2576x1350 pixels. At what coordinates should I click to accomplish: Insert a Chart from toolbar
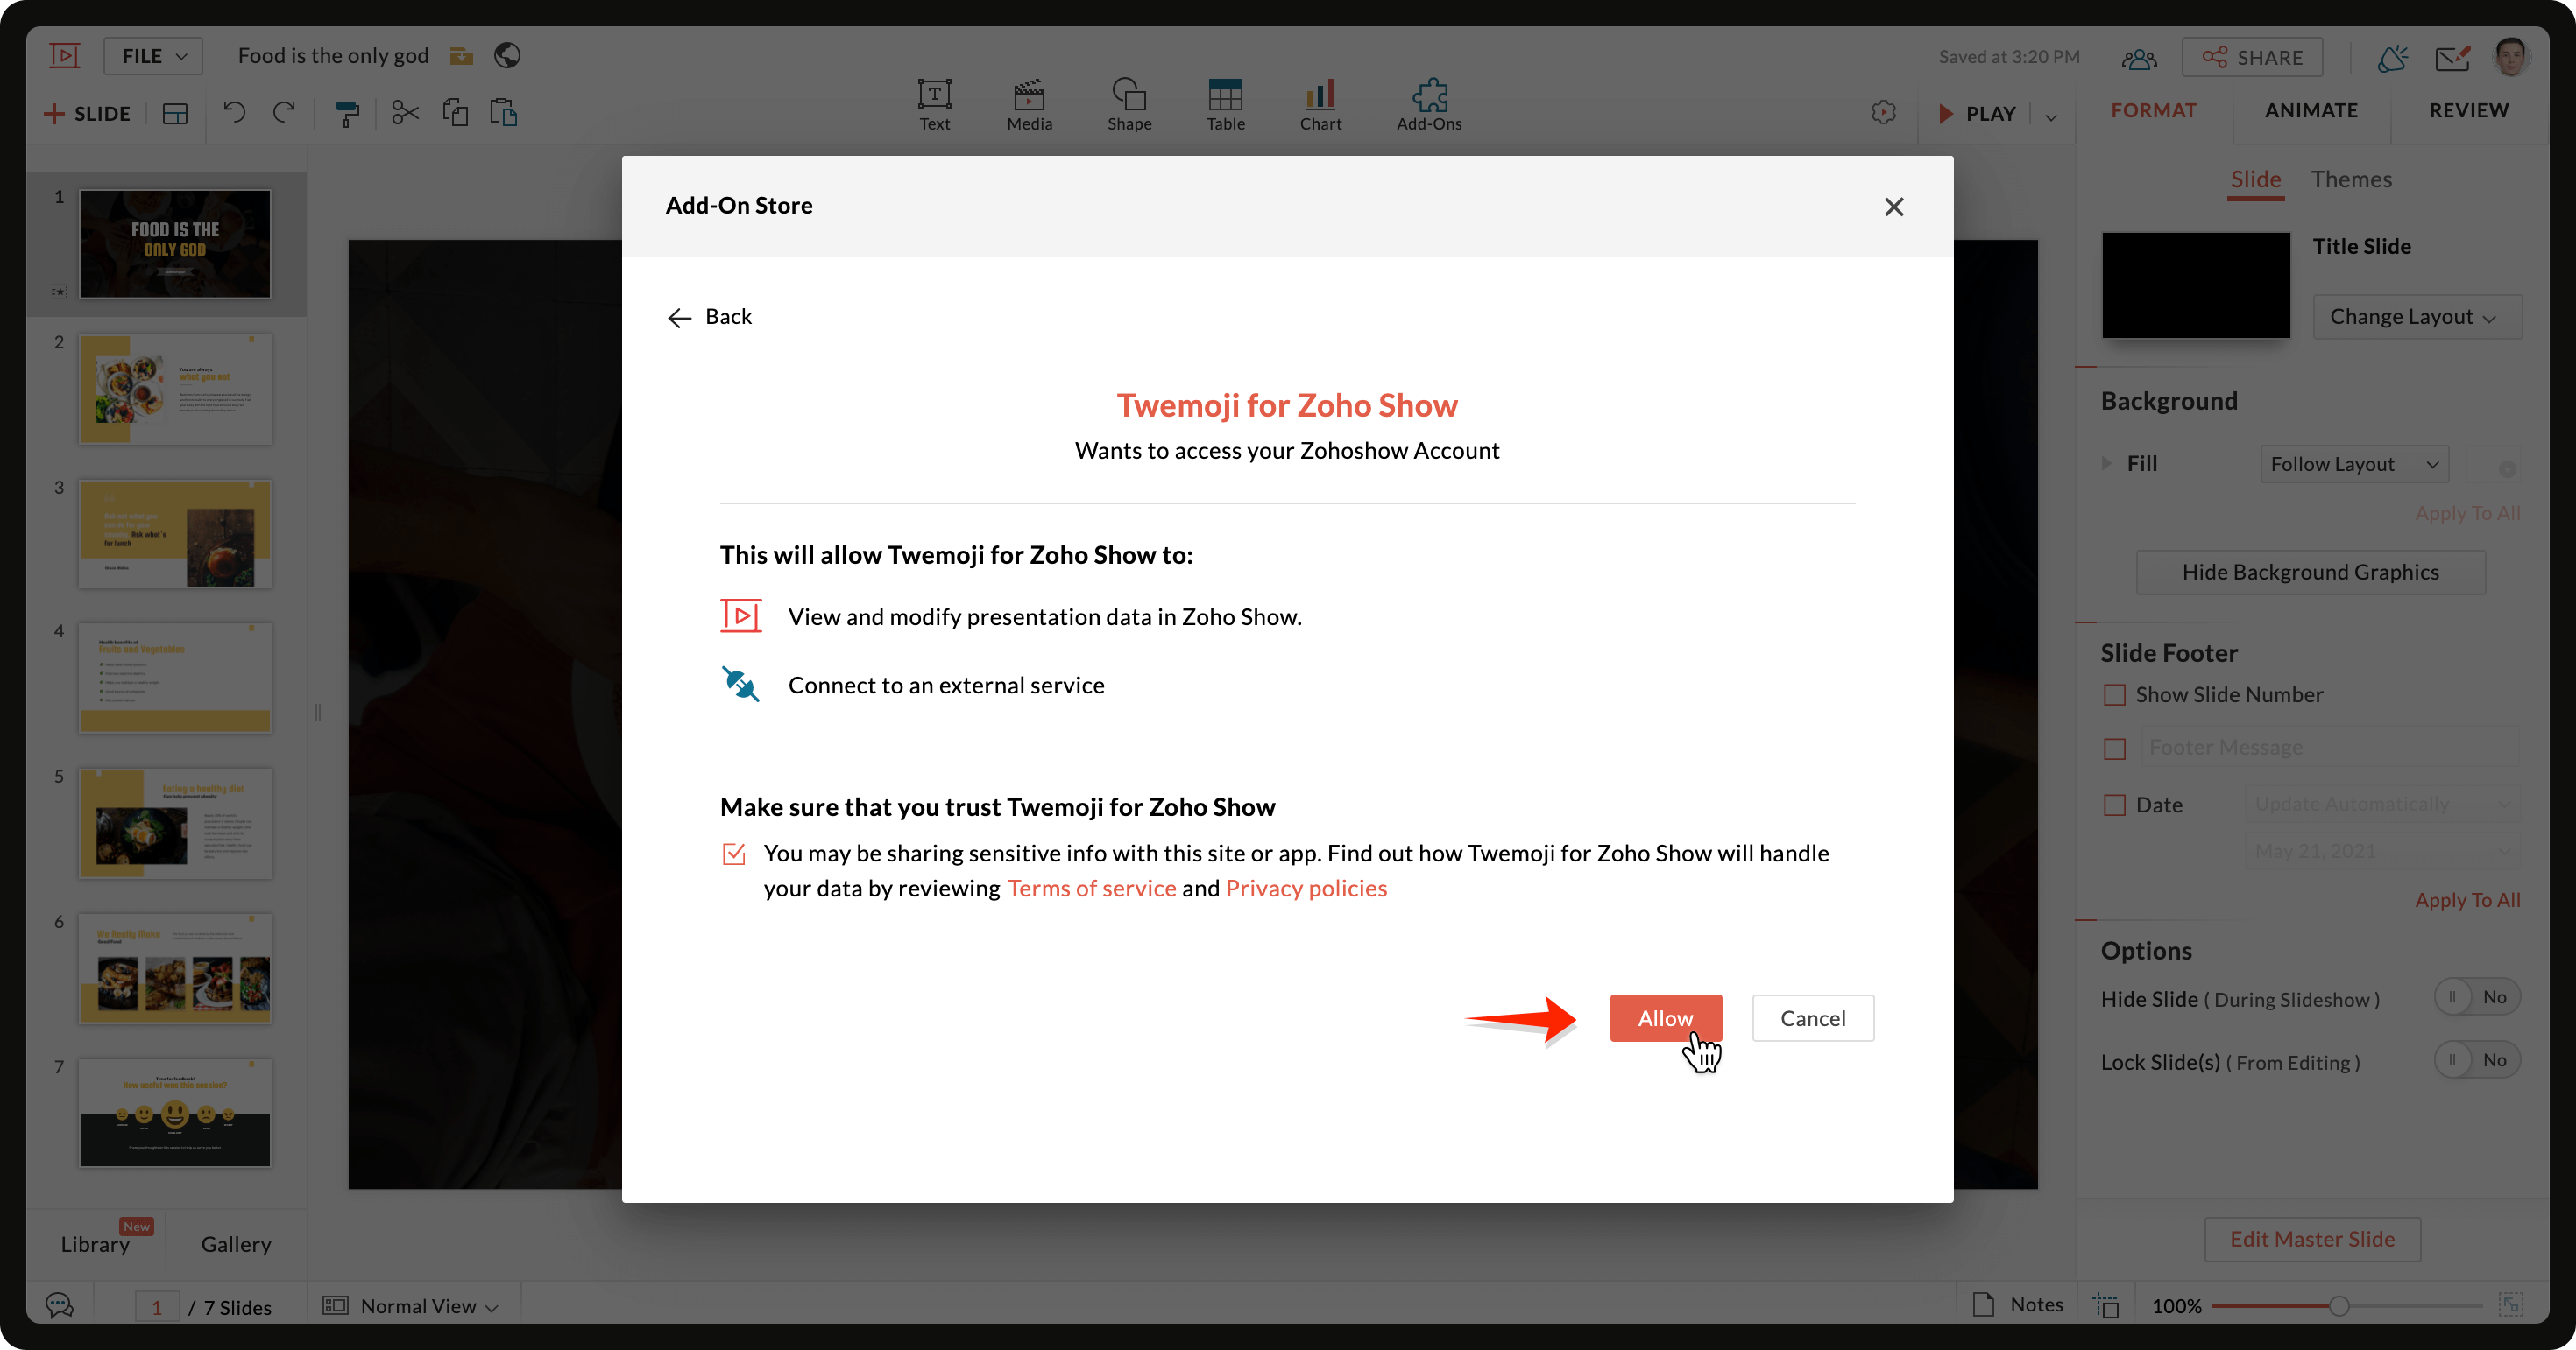tap(1320, 104)
